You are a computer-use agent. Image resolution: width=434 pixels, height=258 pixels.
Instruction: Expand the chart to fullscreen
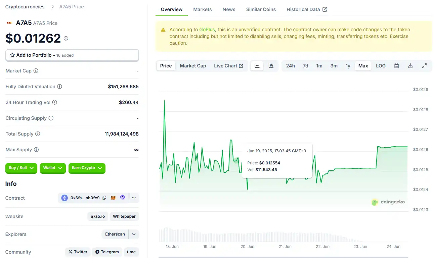point(424,65)
